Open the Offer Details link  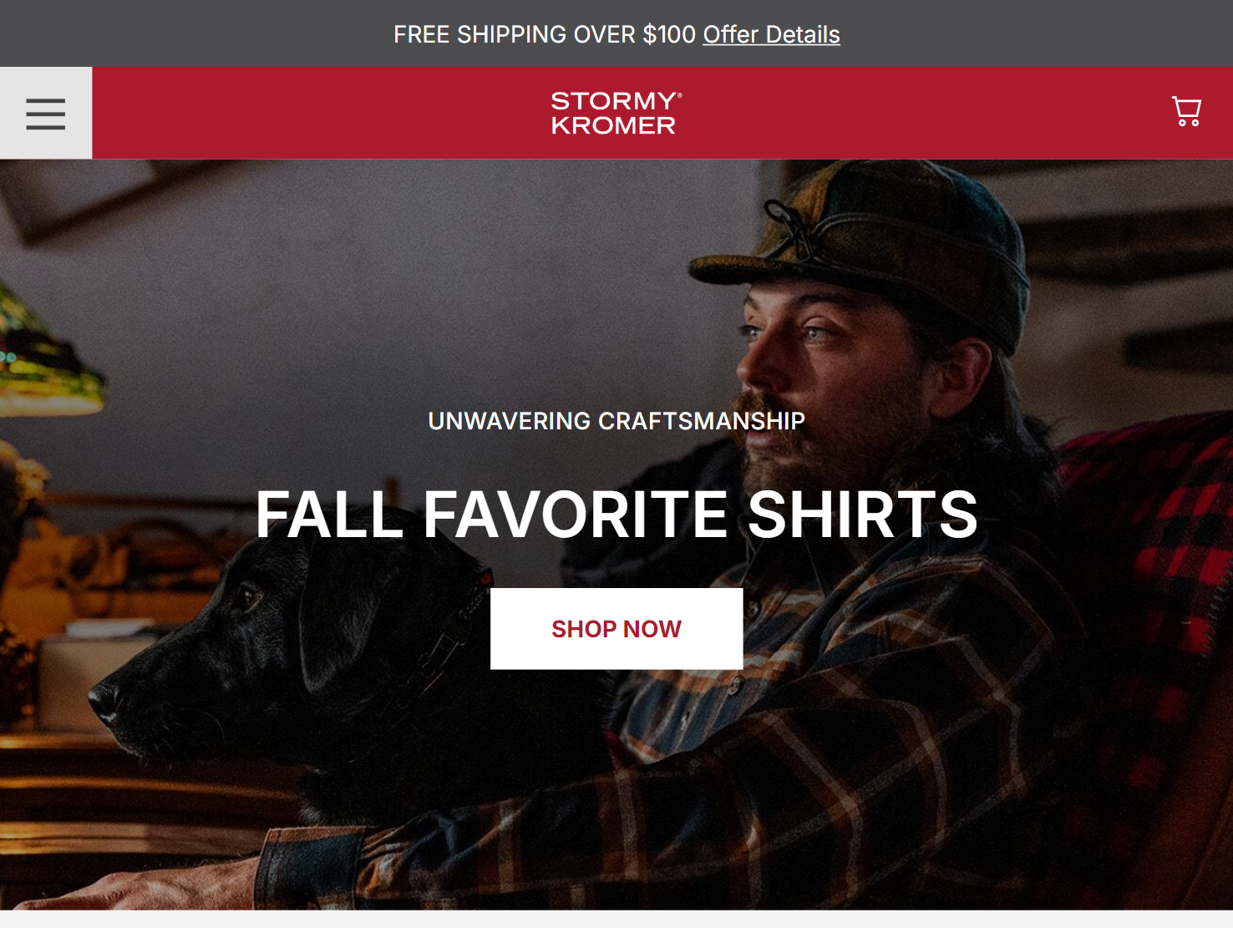click(x=771, y=34)
